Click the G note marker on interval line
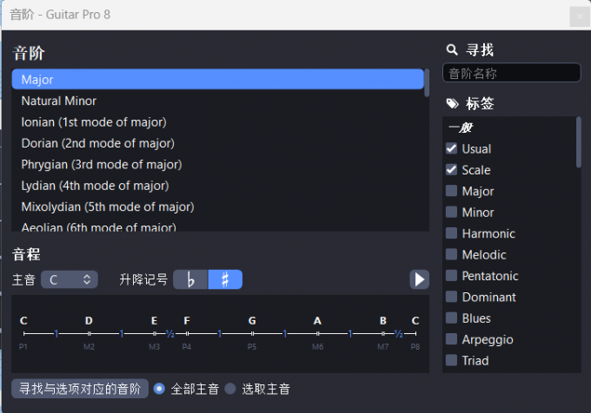The height and width of the screenshot is (413, 591). 252,333
